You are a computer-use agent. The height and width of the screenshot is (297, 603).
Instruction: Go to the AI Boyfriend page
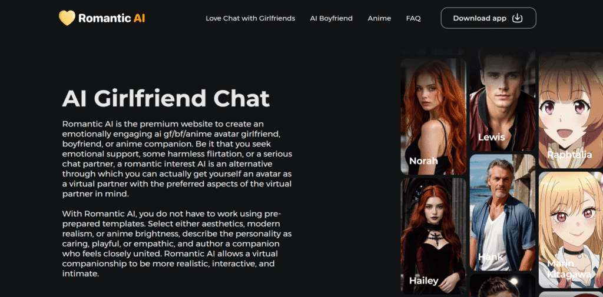331,18
